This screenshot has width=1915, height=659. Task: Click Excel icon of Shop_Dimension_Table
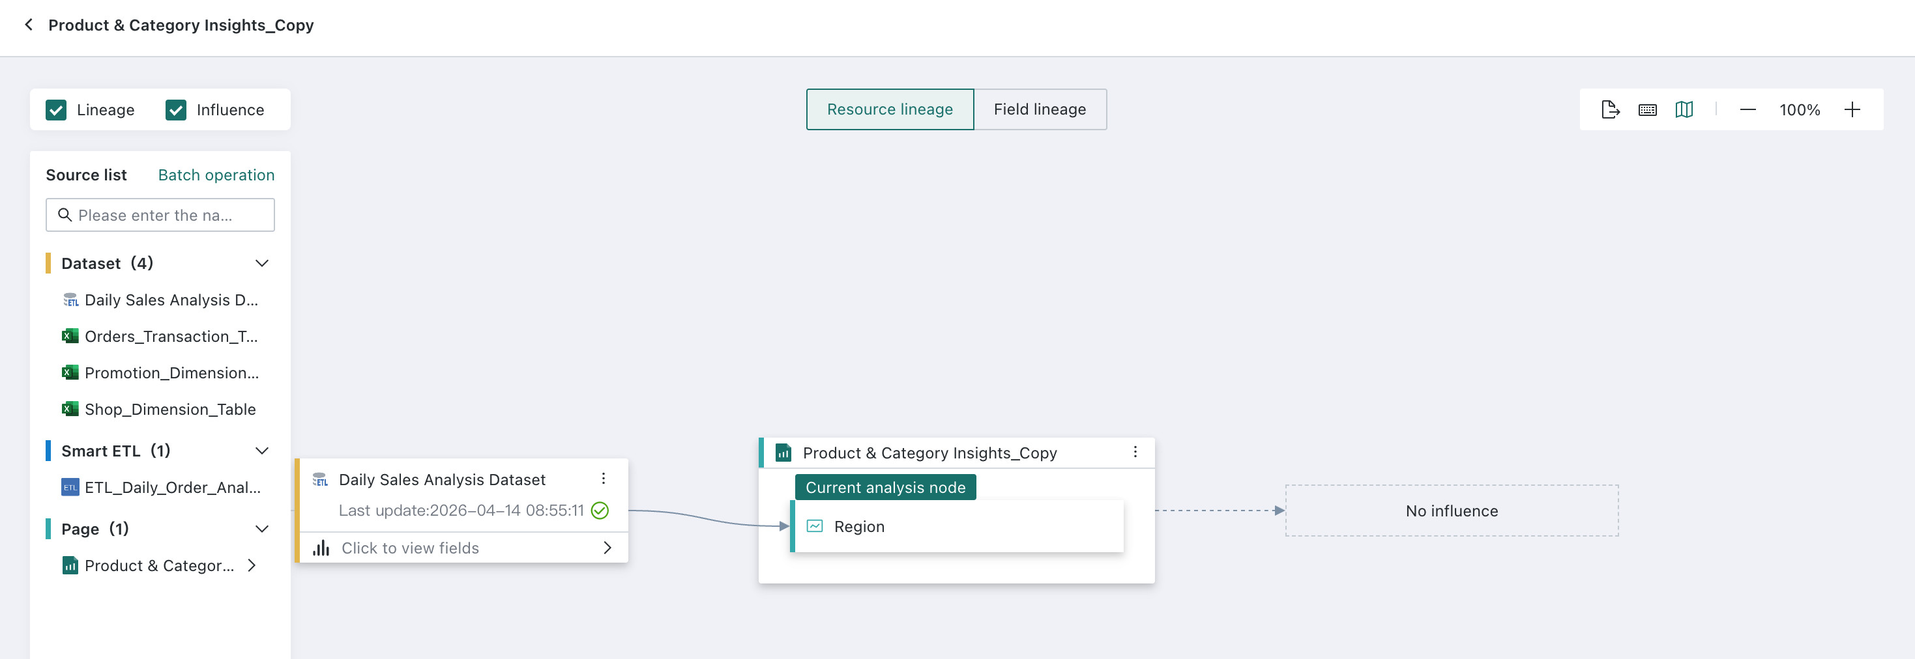(70, 410)
